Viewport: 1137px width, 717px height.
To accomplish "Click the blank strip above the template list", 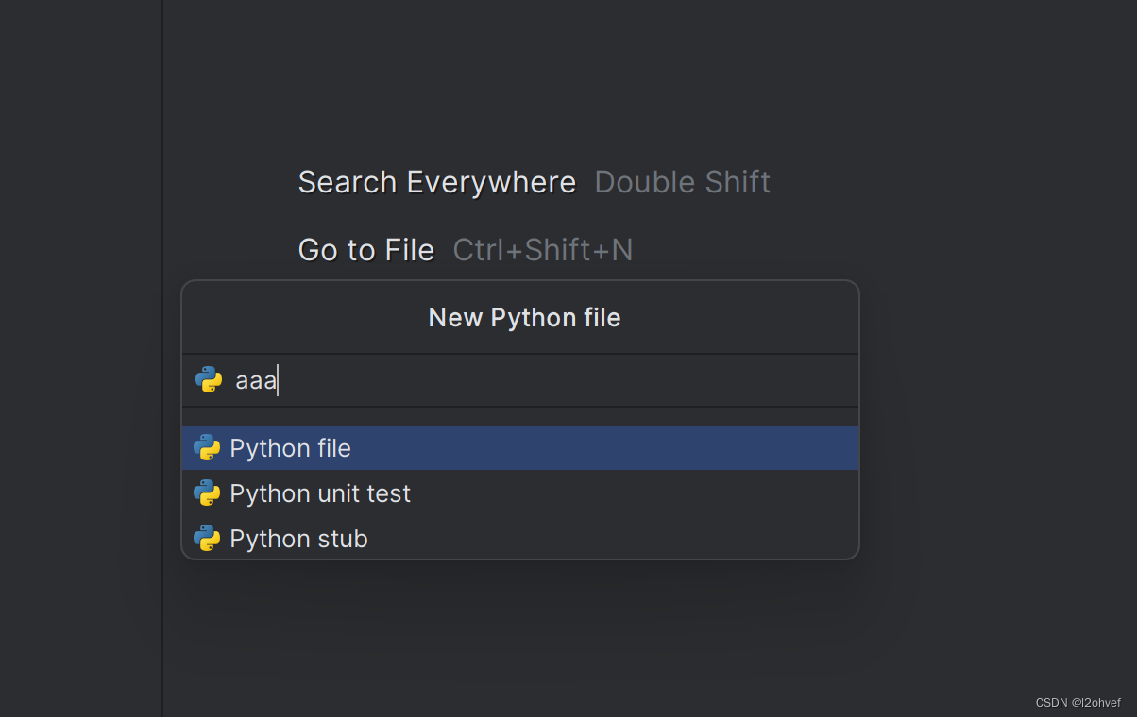I will [x=519, y=416].
